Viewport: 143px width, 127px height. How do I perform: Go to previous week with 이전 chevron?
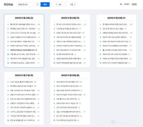[59, 4]
